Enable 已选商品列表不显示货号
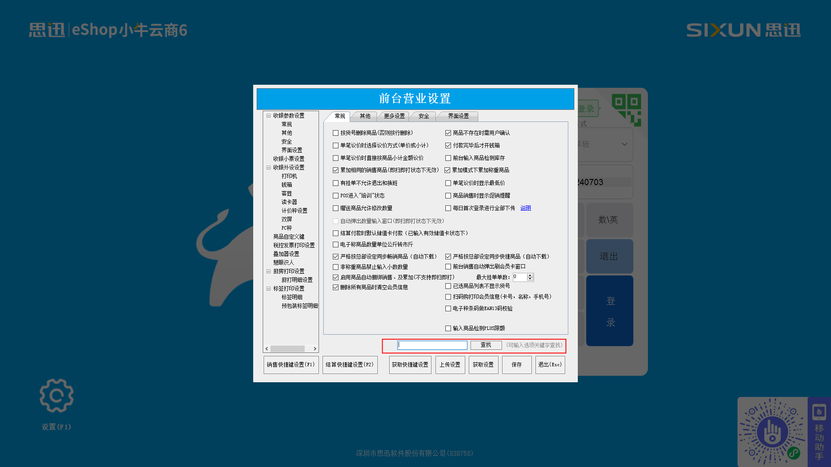The height and width of the screenshot is (467, 831). coord(448,286)
